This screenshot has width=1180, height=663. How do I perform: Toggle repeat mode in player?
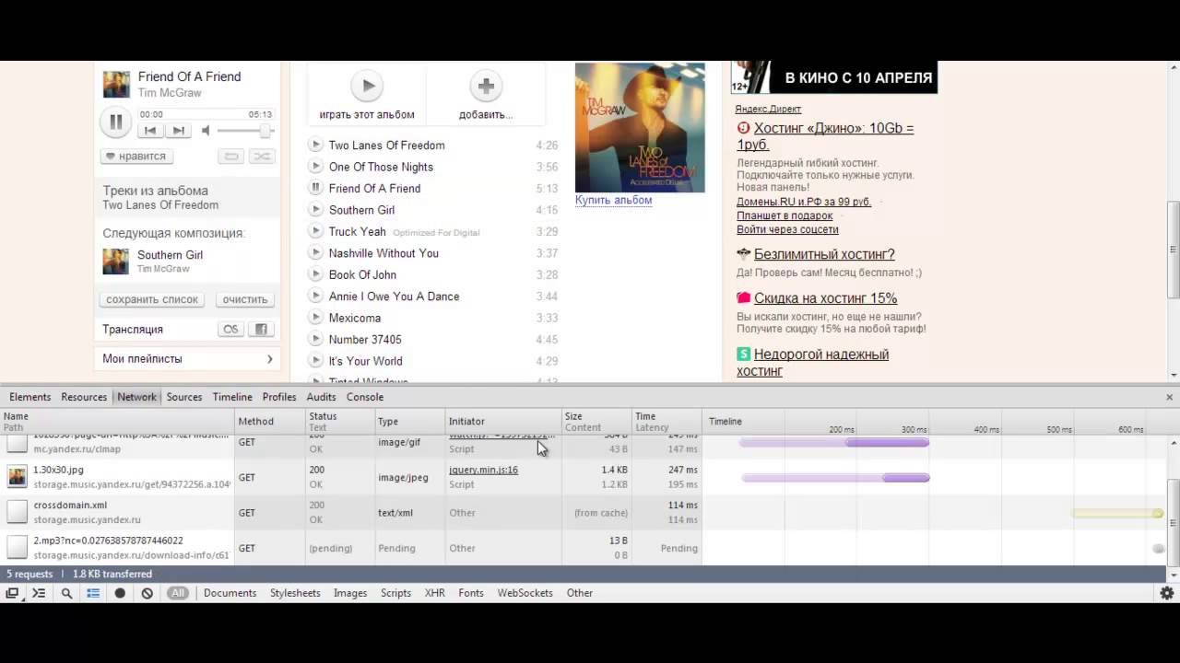coord(231,157)
